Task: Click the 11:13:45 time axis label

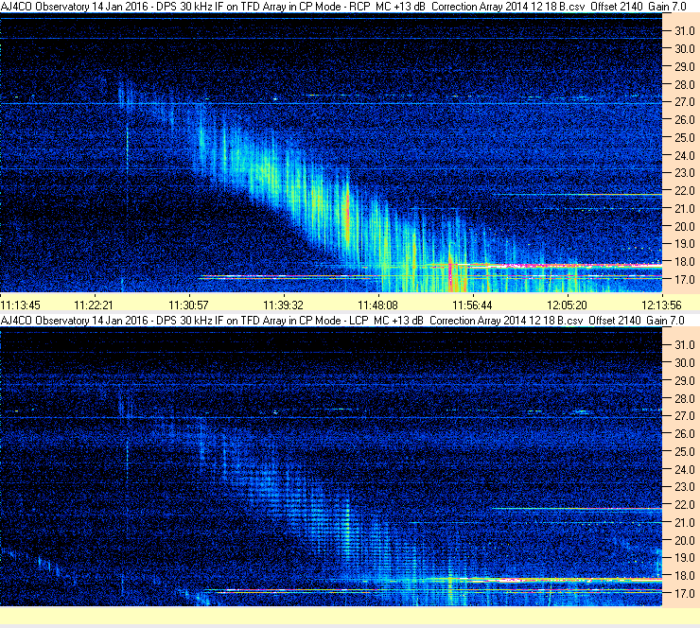Action: (x=21, y=305)
